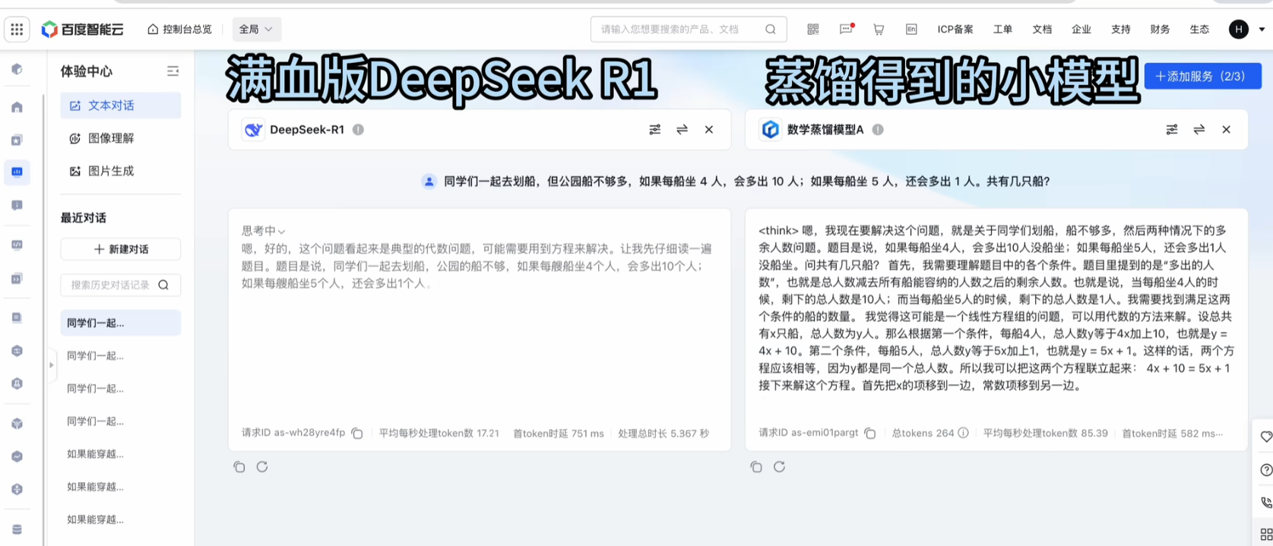1273x546 pixels.
Task: Click the 最近对话 heading
Action: point(84,218)
